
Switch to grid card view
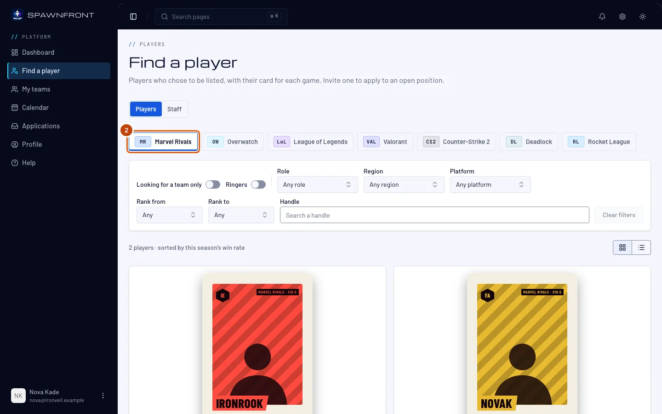click(x=622, y=247)
